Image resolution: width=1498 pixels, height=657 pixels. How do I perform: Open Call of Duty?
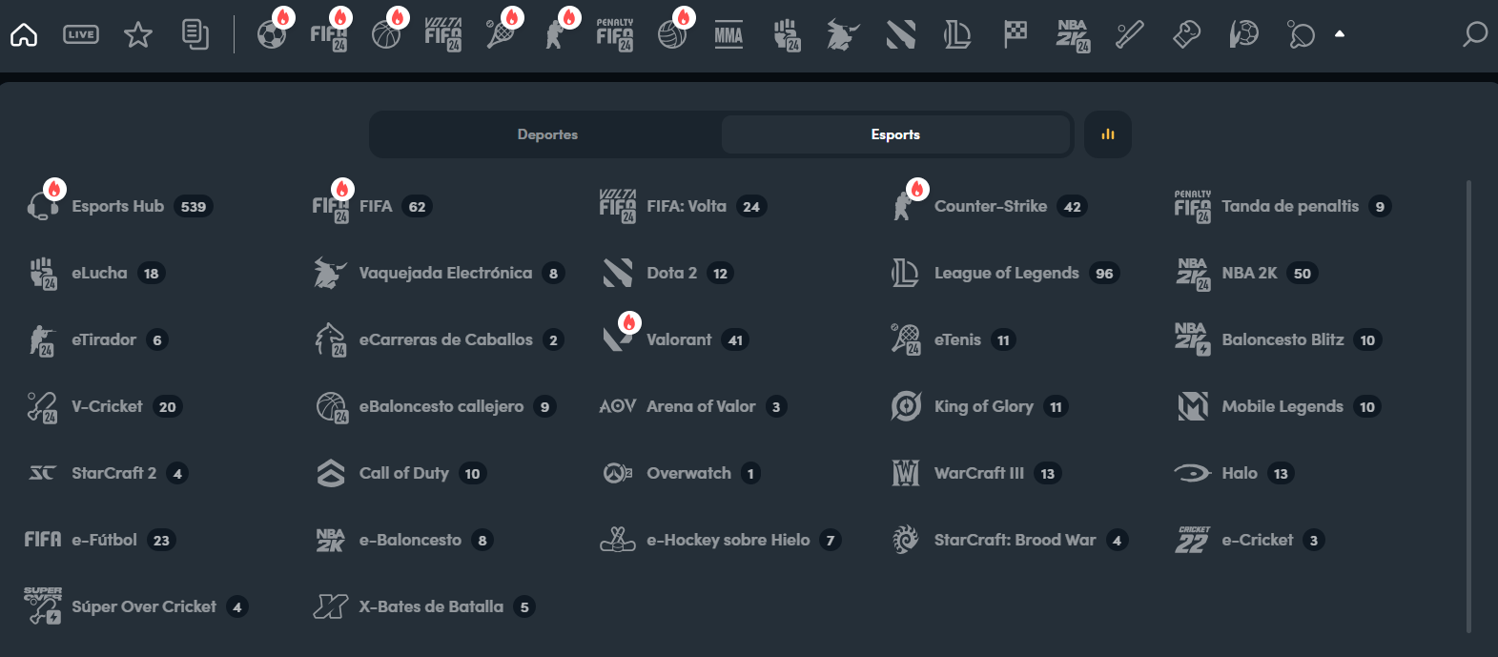pos(400,473)
